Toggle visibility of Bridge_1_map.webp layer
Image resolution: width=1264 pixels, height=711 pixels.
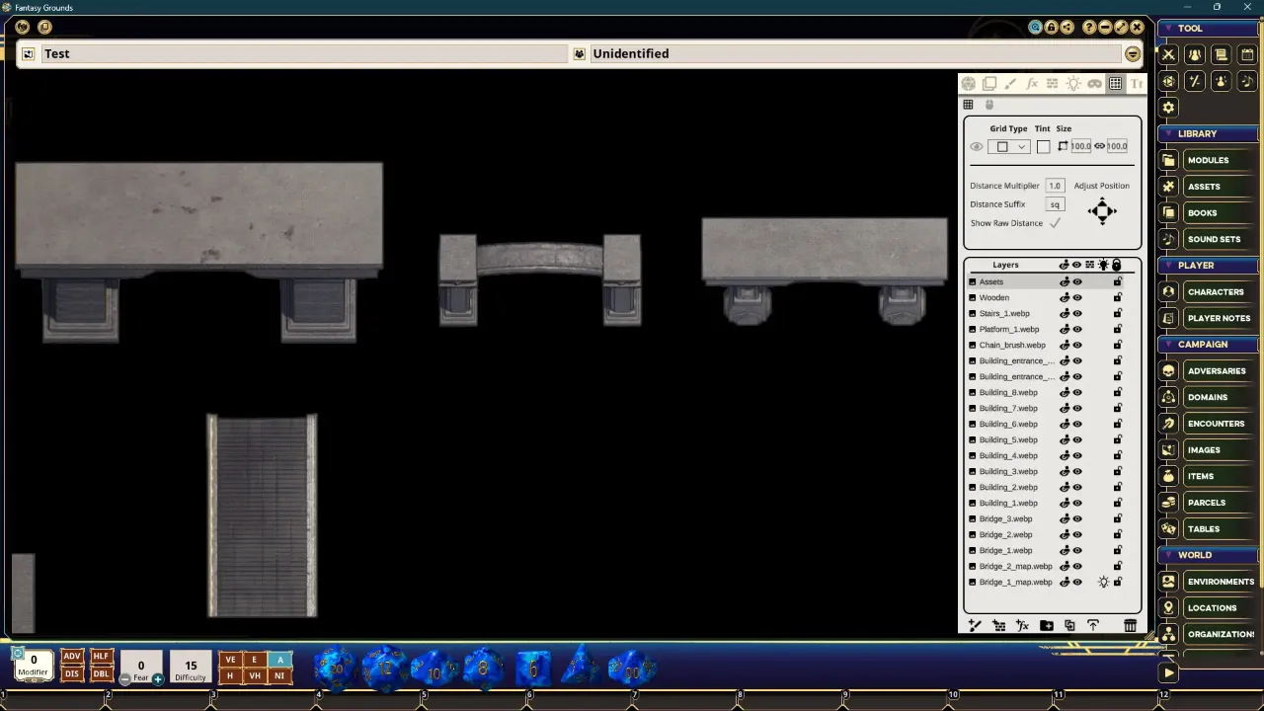[1077, 582]
